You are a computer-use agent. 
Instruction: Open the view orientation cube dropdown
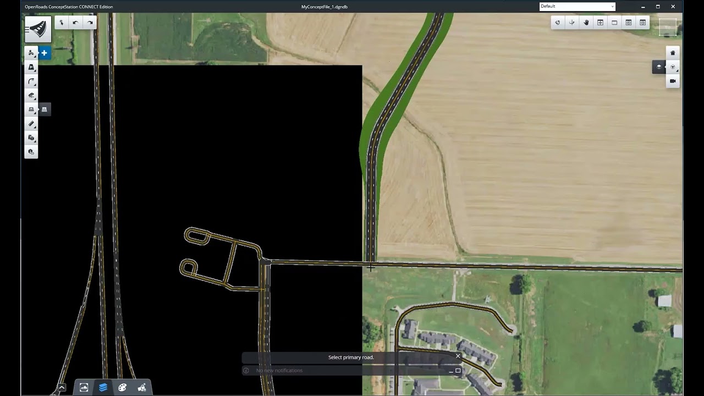(673, 67)
